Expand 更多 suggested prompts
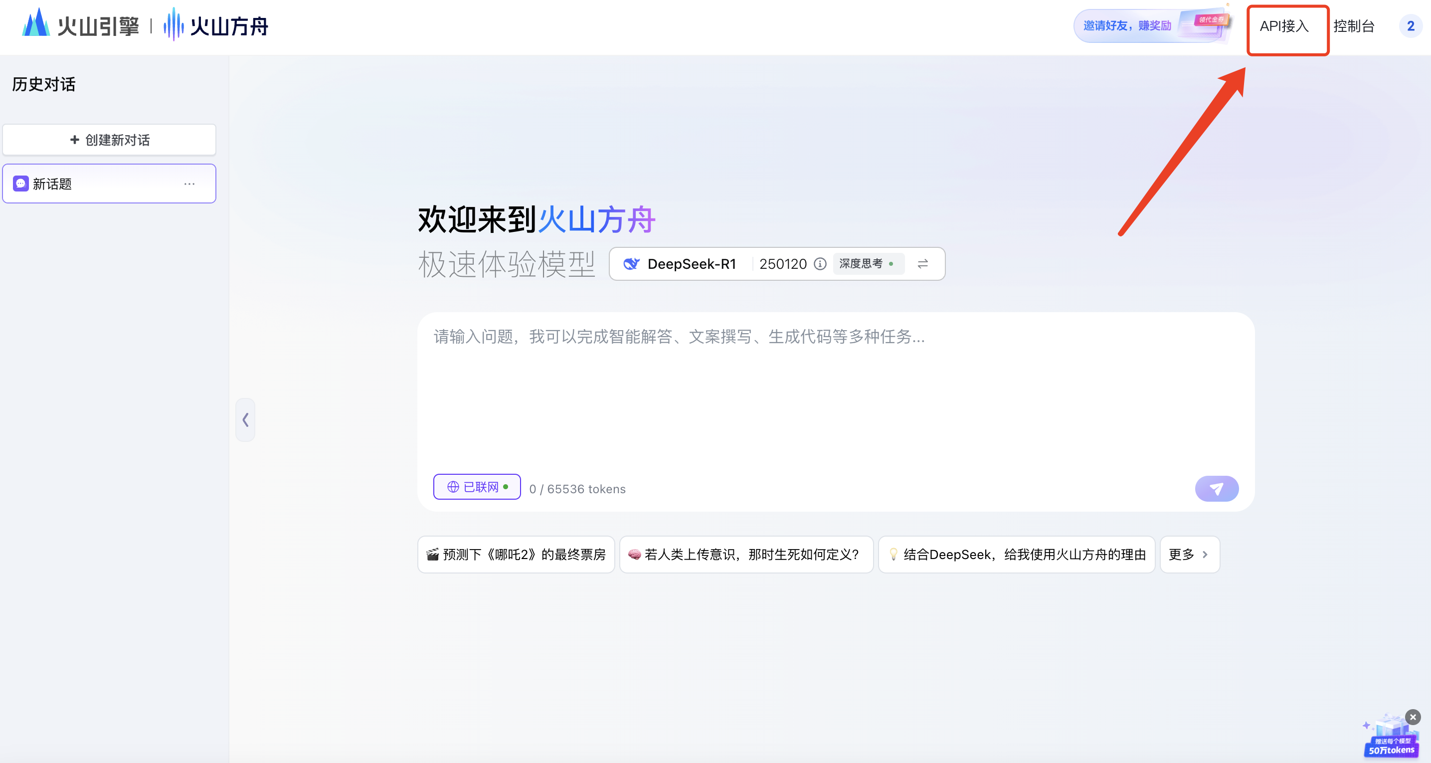Image resolution: width=1431 pixels, height=763 pixels. pos(1189,554)
